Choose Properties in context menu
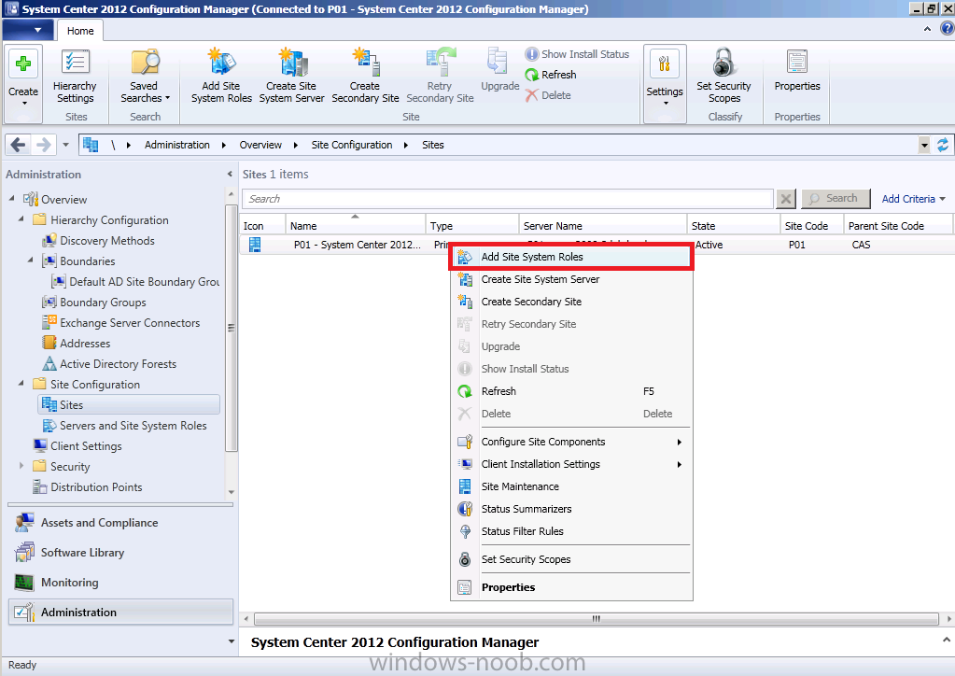 571,587
